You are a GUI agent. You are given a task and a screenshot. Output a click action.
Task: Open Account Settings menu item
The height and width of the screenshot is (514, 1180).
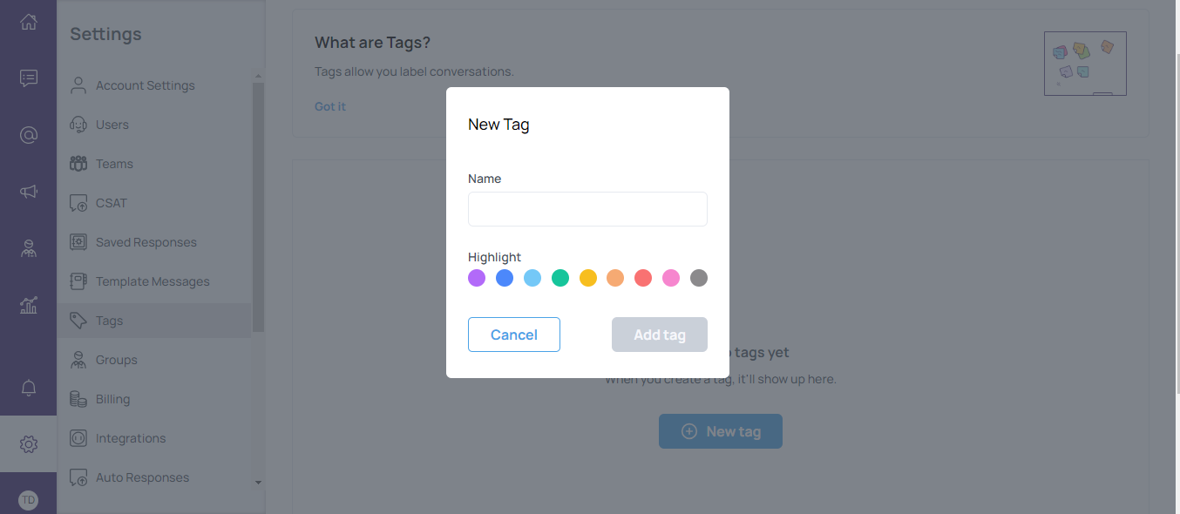point(145,85)
